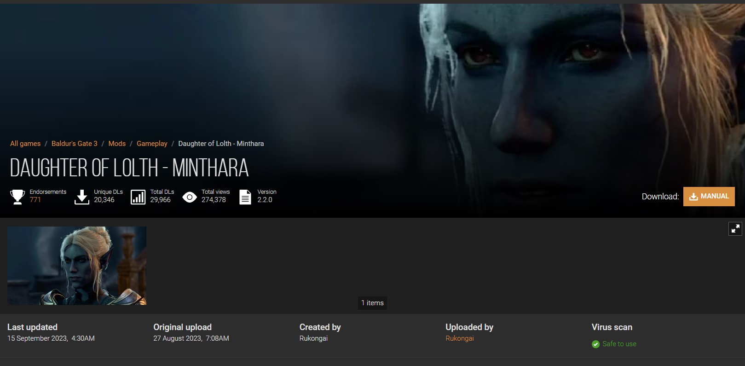This screenshot has width=745, height=366.
Task: Click the version number 2.2.0
Action: 265,200
